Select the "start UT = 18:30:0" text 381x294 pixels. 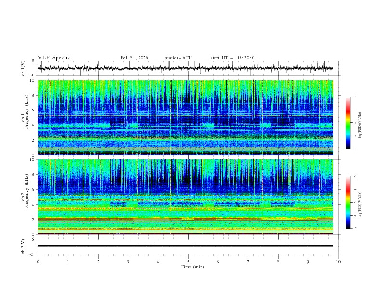[x=232, y=58]
